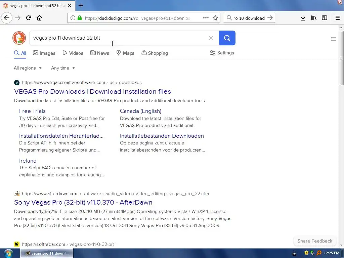Open the Firefox library icon
This screenshot has width=344, height=258.
pyautogui.click(x=314, y=18)
